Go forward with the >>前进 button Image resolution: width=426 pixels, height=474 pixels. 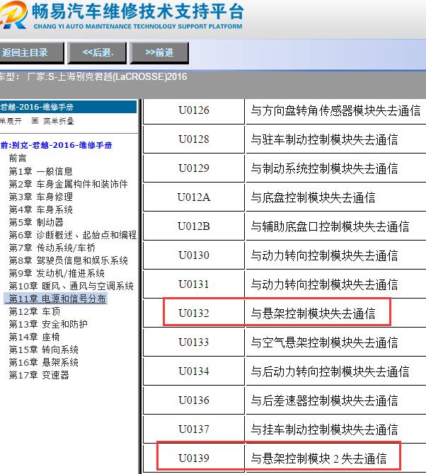click(x=159, y=53)
